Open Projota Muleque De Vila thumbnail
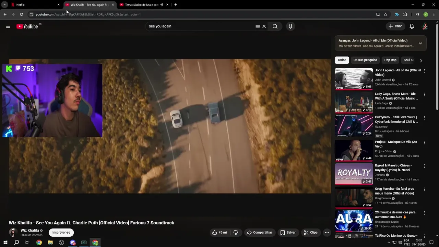Screen dimensions: 439x247 (x=354, y=150)
